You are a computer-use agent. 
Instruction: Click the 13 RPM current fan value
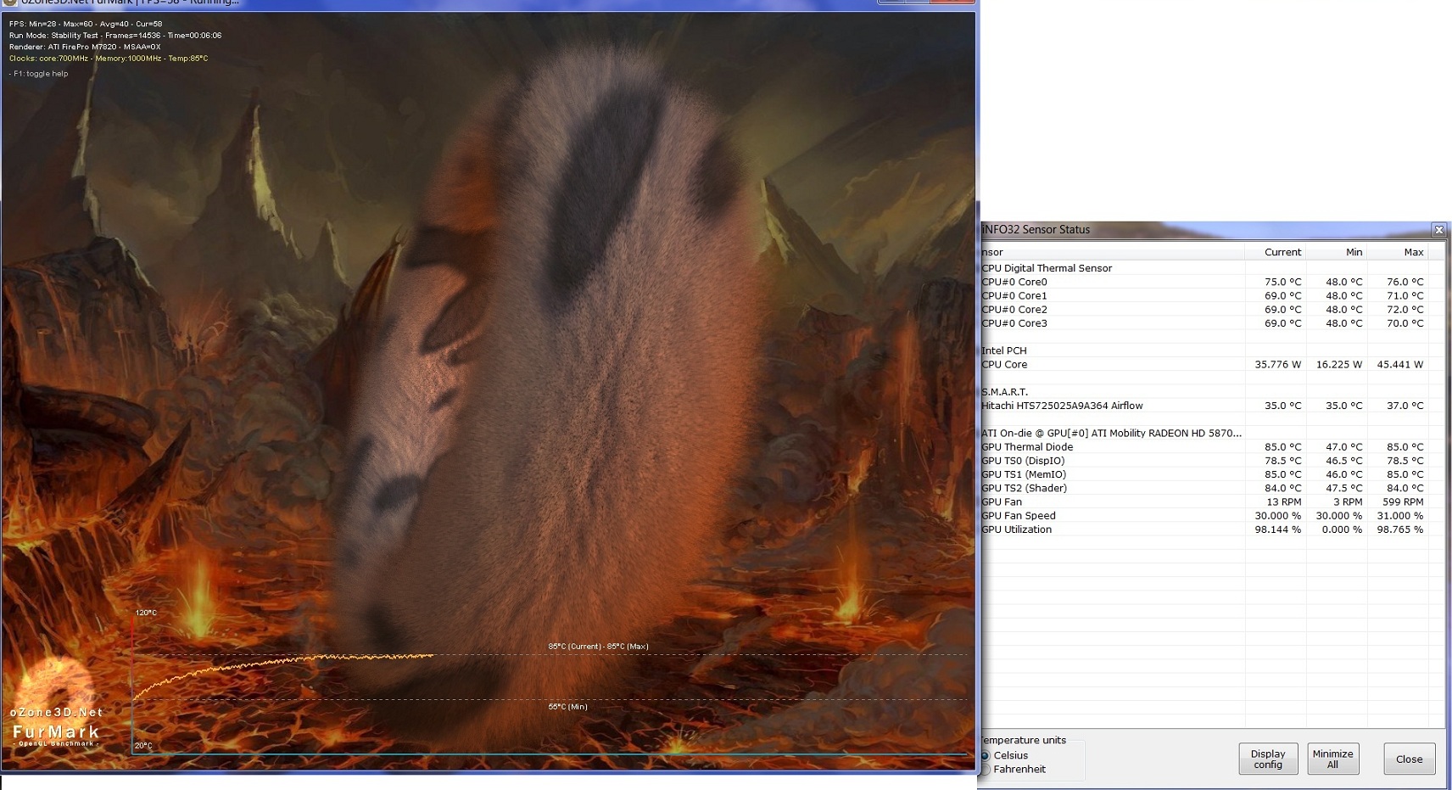tap(1284, 502)
